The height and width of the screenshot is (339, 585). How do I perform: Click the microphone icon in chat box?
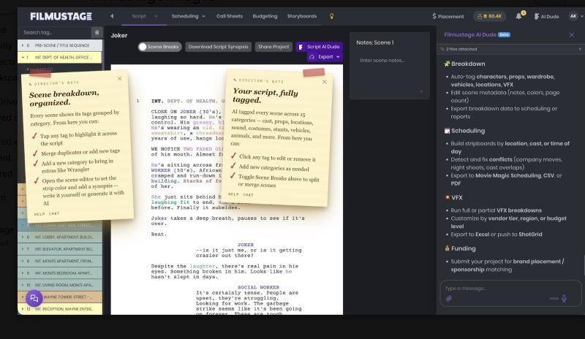[564, 298]
